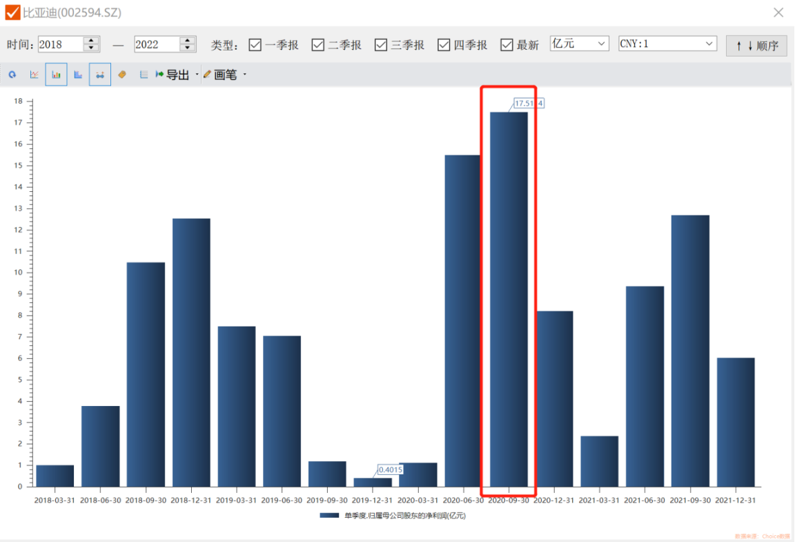Image resolution: width=795 pixels, height=542 pixels.
Task: Click the 2021-06-30 bar
Action: coord(645,387)
